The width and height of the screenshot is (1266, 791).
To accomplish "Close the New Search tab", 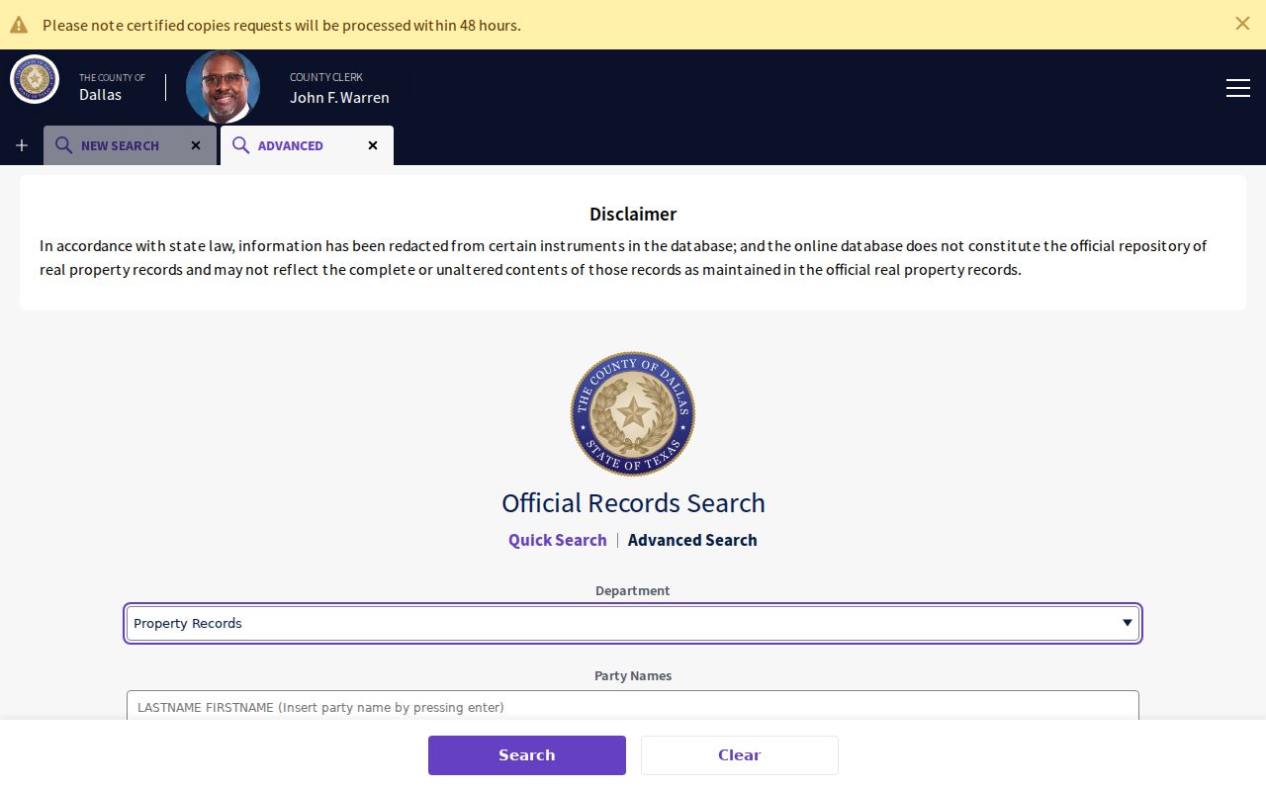I will [x=196, y=145].
